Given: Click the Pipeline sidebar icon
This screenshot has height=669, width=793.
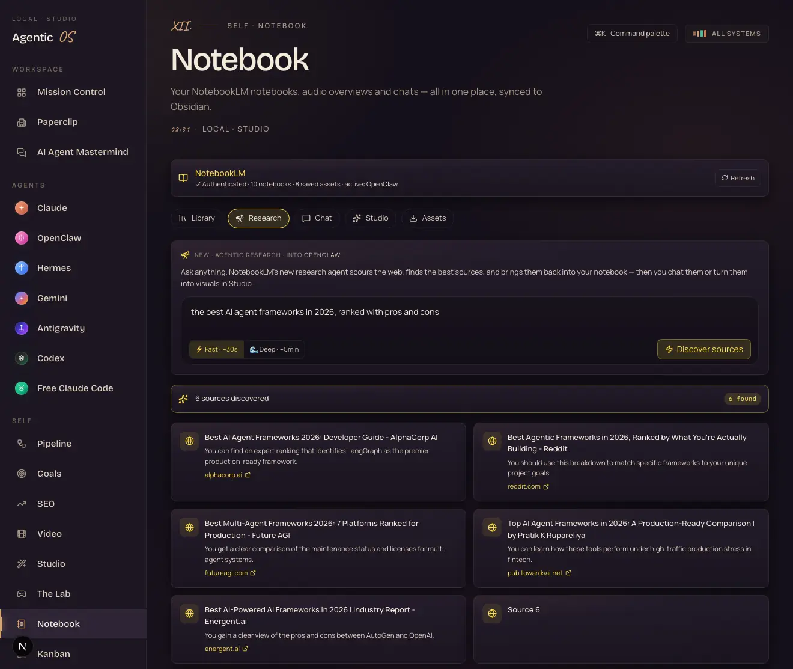Looking at the screenshot, I should click(x=22, y=444).
